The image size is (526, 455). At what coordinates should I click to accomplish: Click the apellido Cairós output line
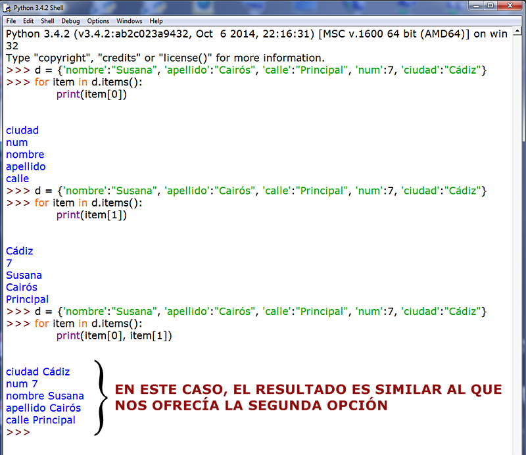click(43, 408)
